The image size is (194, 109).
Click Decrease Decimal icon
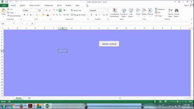pos(107,15)
